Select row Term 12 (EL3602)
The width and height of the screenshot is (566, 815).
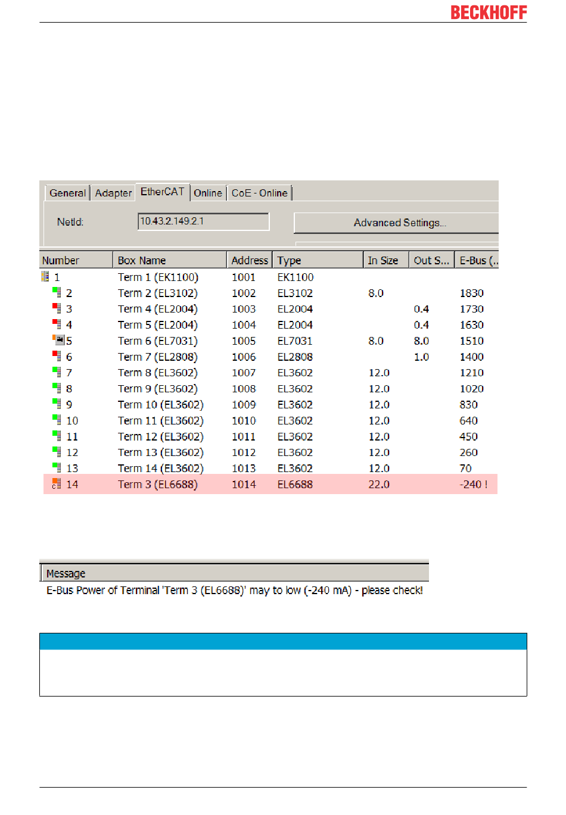269,436
